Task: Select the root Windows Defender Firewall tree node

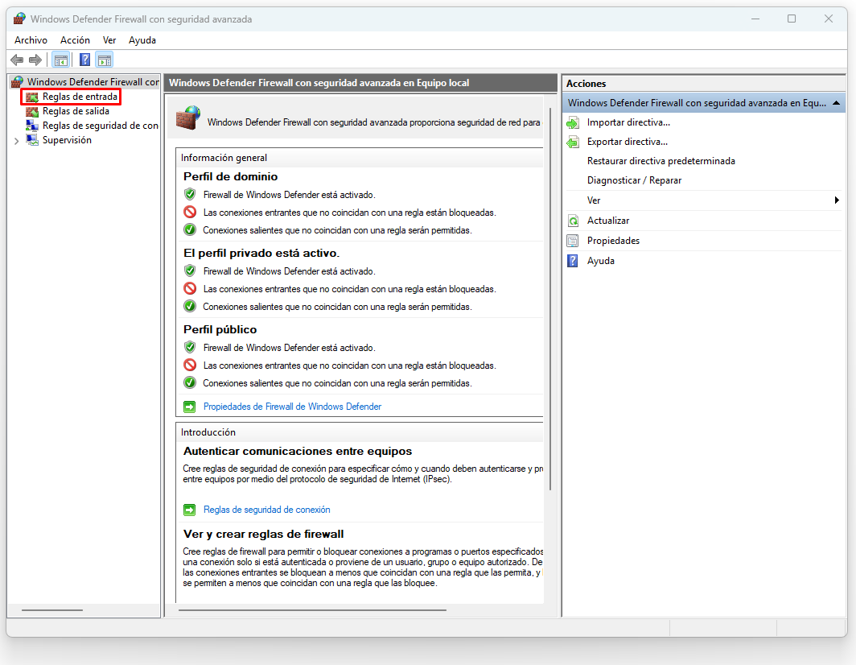Action: click(93, 82)
